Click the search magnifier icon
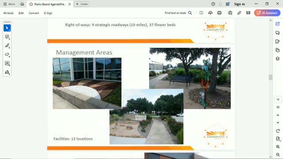The width and height of the screenshot is (283, 159). (x=190, y=13)
